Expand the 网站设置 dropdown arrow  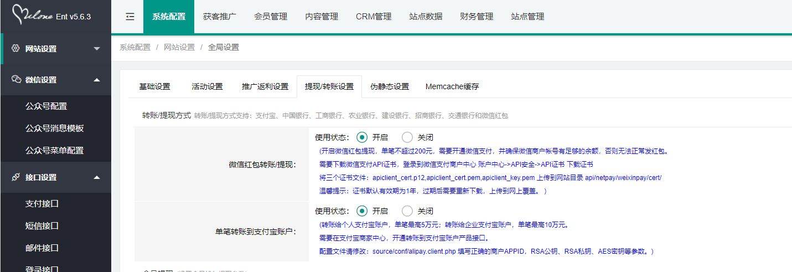[97, 49]
